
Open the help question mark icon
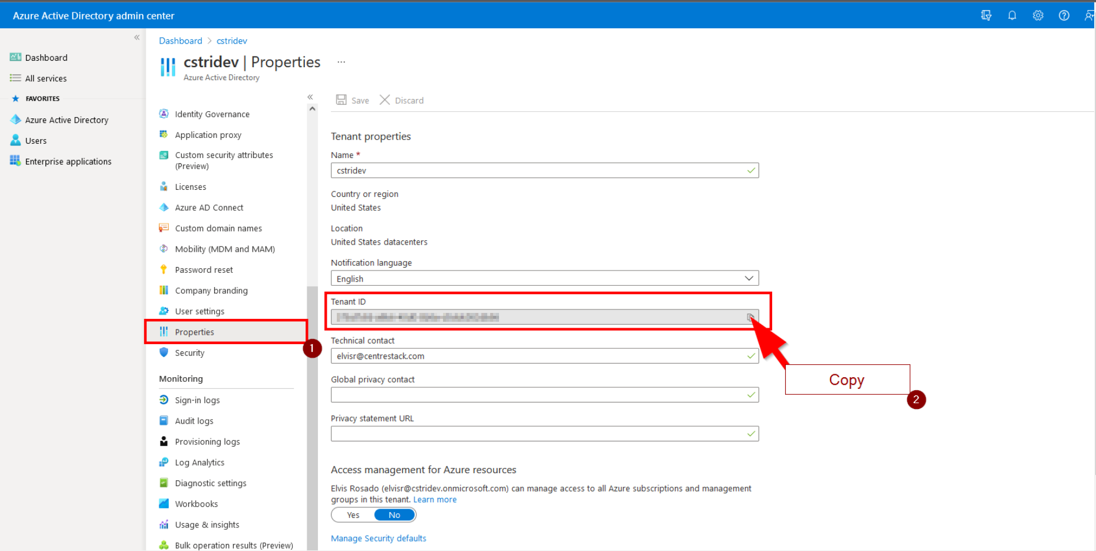click(x=1064, y=15)
